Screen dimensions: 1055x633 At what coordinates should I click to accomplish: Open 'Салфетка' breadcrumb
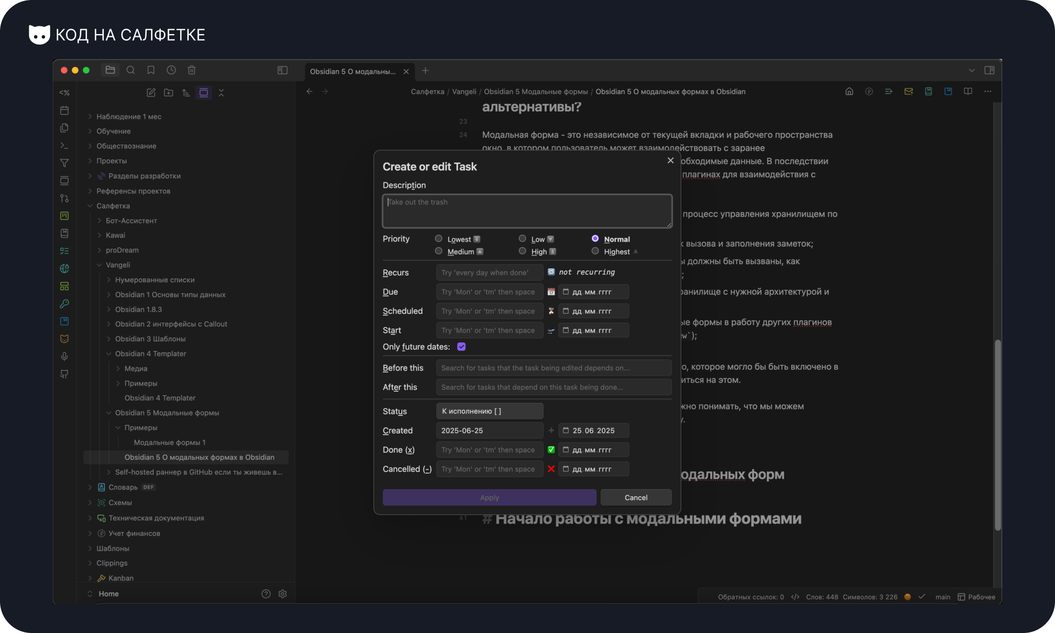point(427,92)
